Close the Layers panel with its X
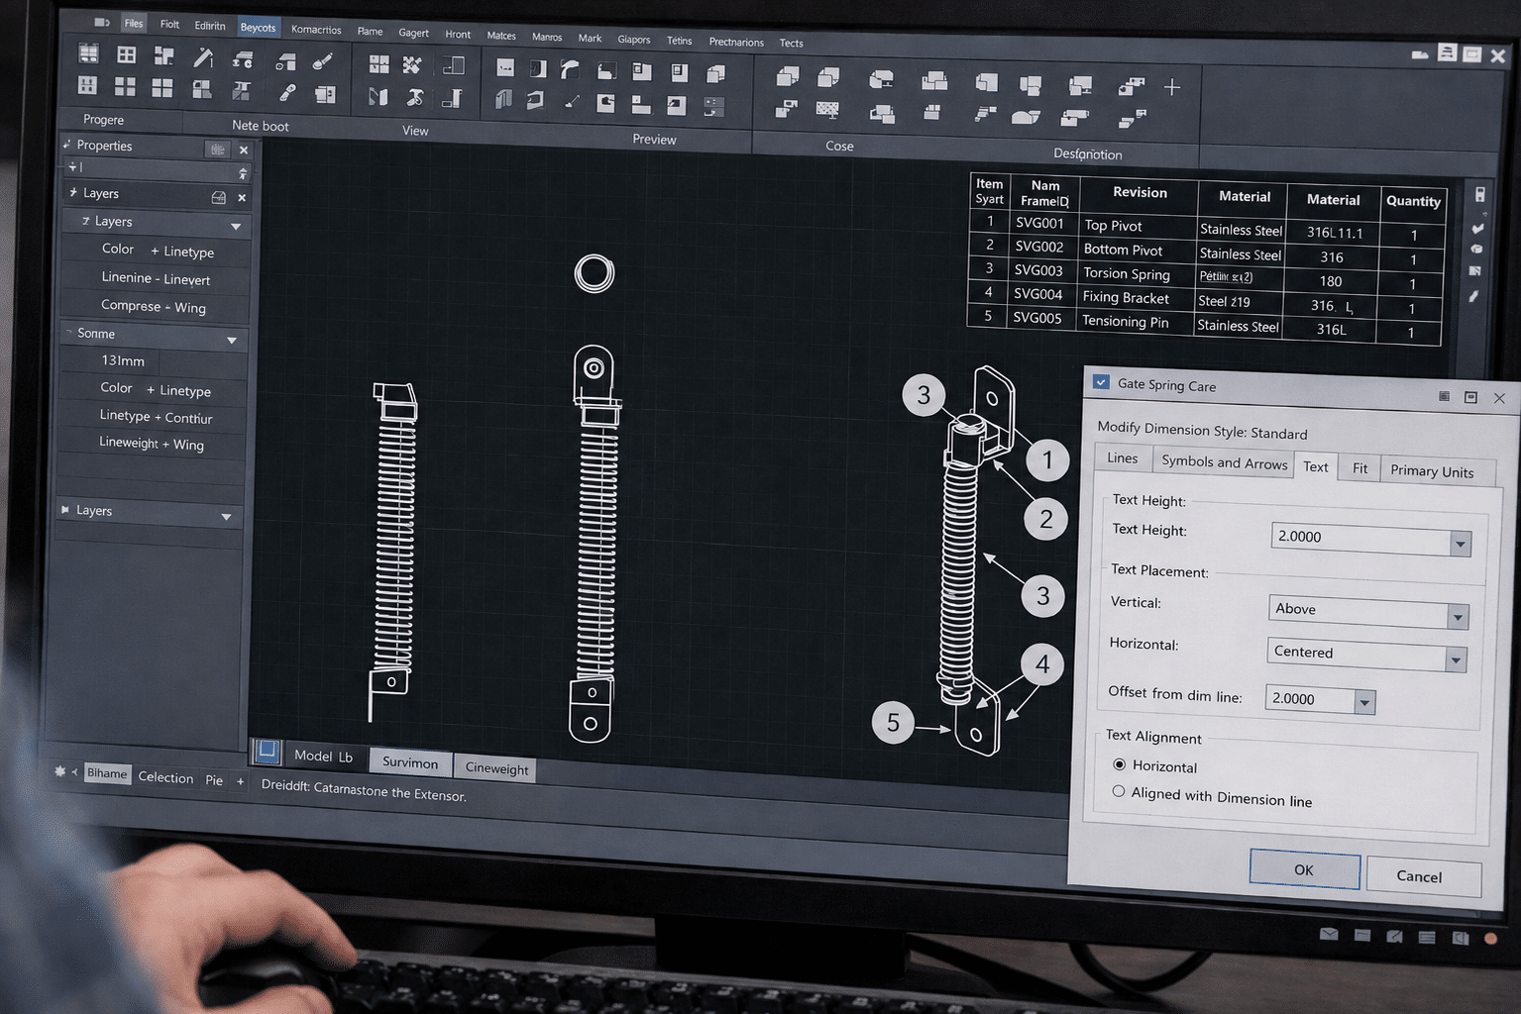The width and height of the screenshot is (1521, 1014). (x=242, y=198)
